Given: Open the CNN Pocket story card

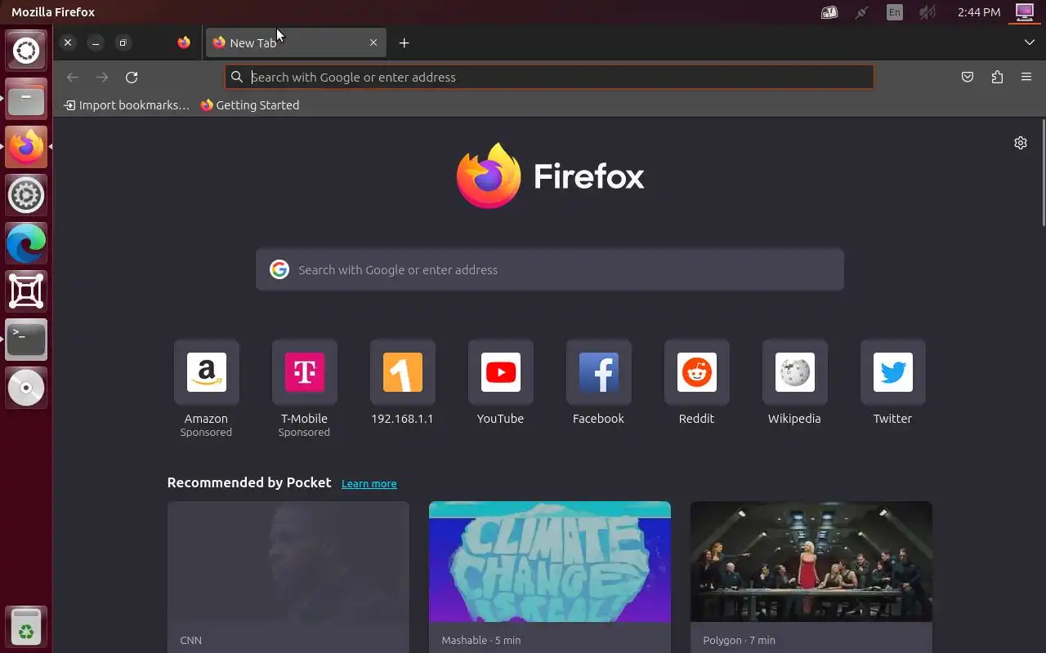Looking at the screenshot, I should [288, 577].
